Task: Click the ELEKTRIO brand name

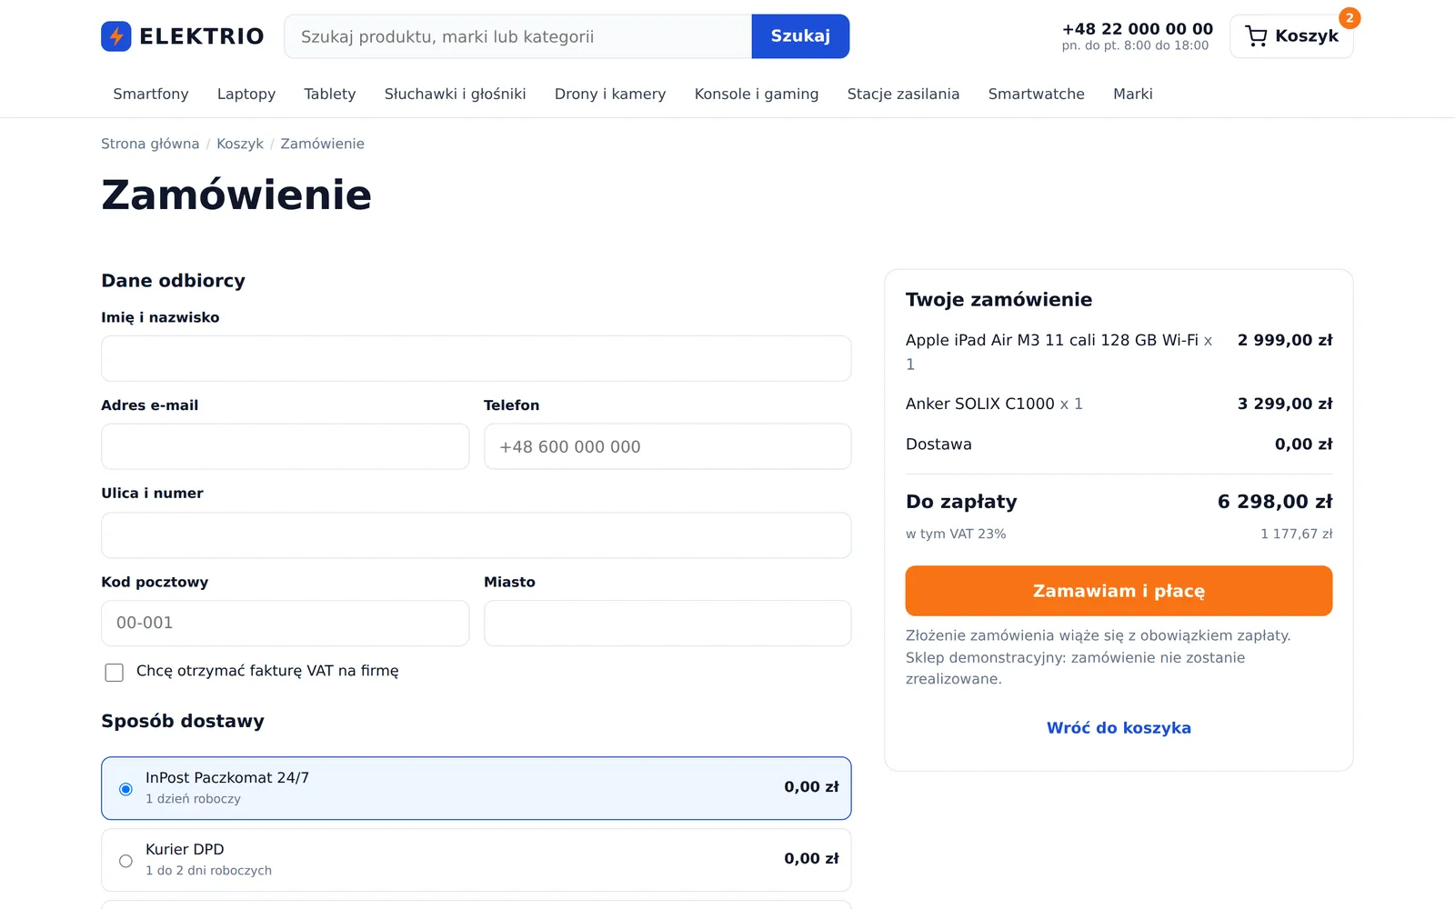Action: [x=202, y=36]
